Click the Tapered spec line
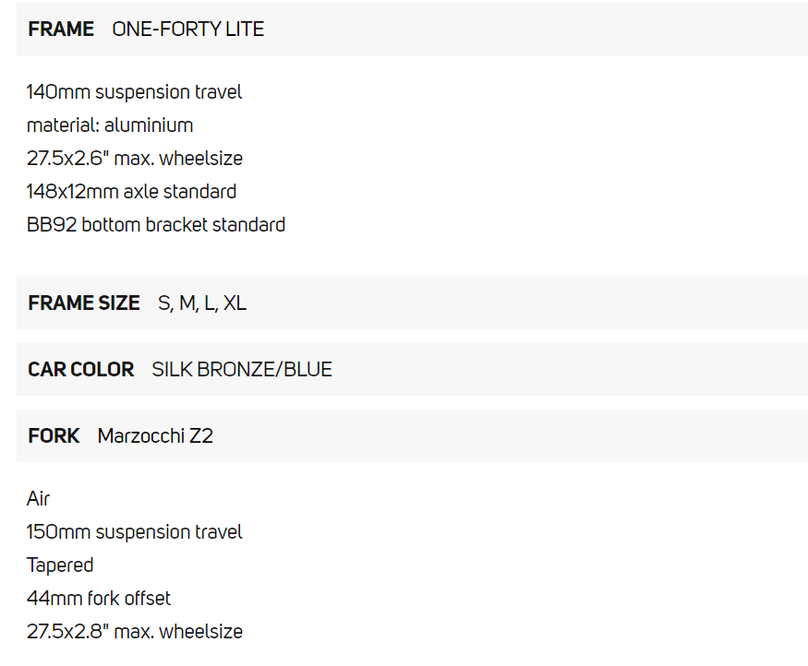This screenshot has height=666, width=808. [60, 565]
